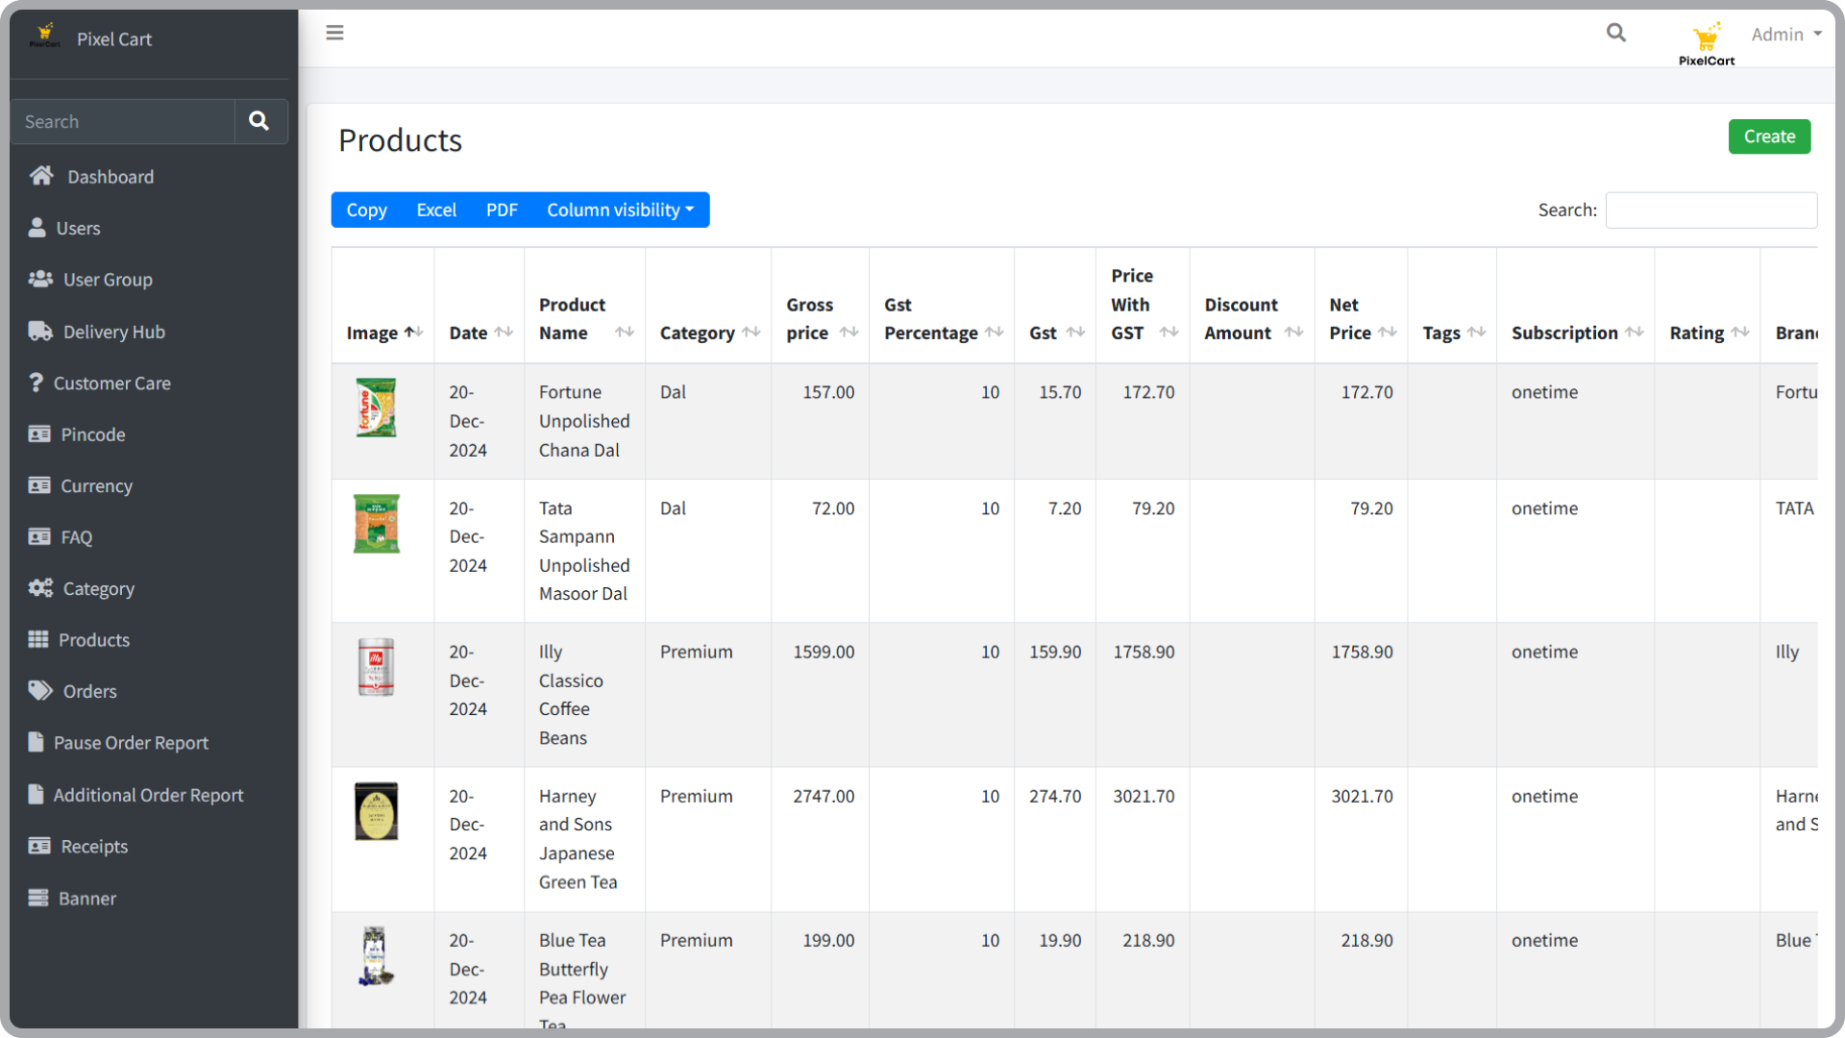Click the Users person icon
The image size is (1845, 1038).
coord(37,228)
